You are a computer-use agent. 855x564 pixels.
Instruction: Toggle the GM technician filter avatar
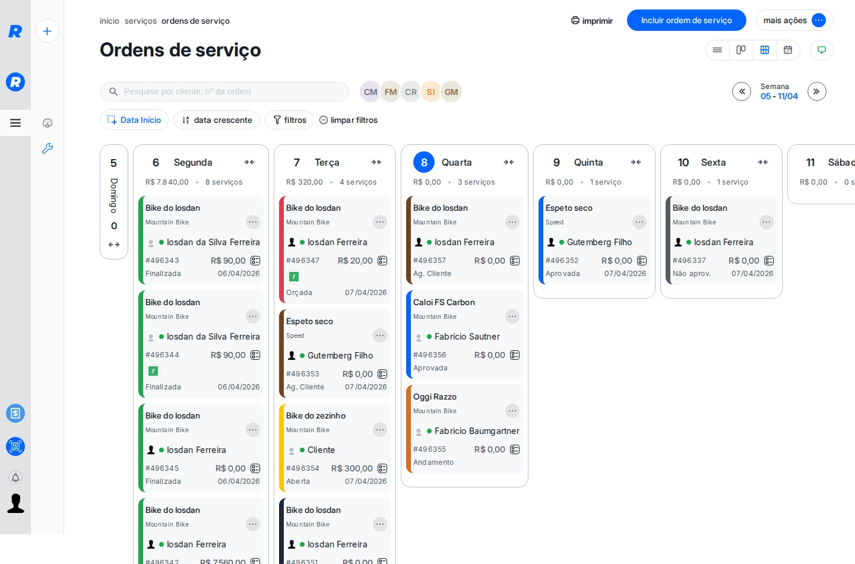(x=451, y=91)
